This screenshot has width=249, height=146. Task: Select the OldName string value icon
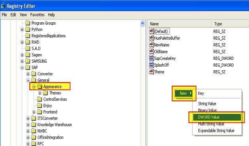tap(151, 51)
